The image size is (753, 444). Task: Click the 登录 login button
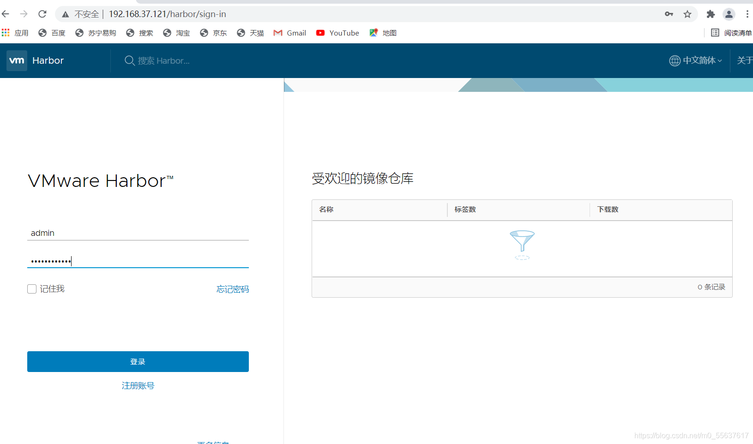pyautogui.click(x=138, y=362)
